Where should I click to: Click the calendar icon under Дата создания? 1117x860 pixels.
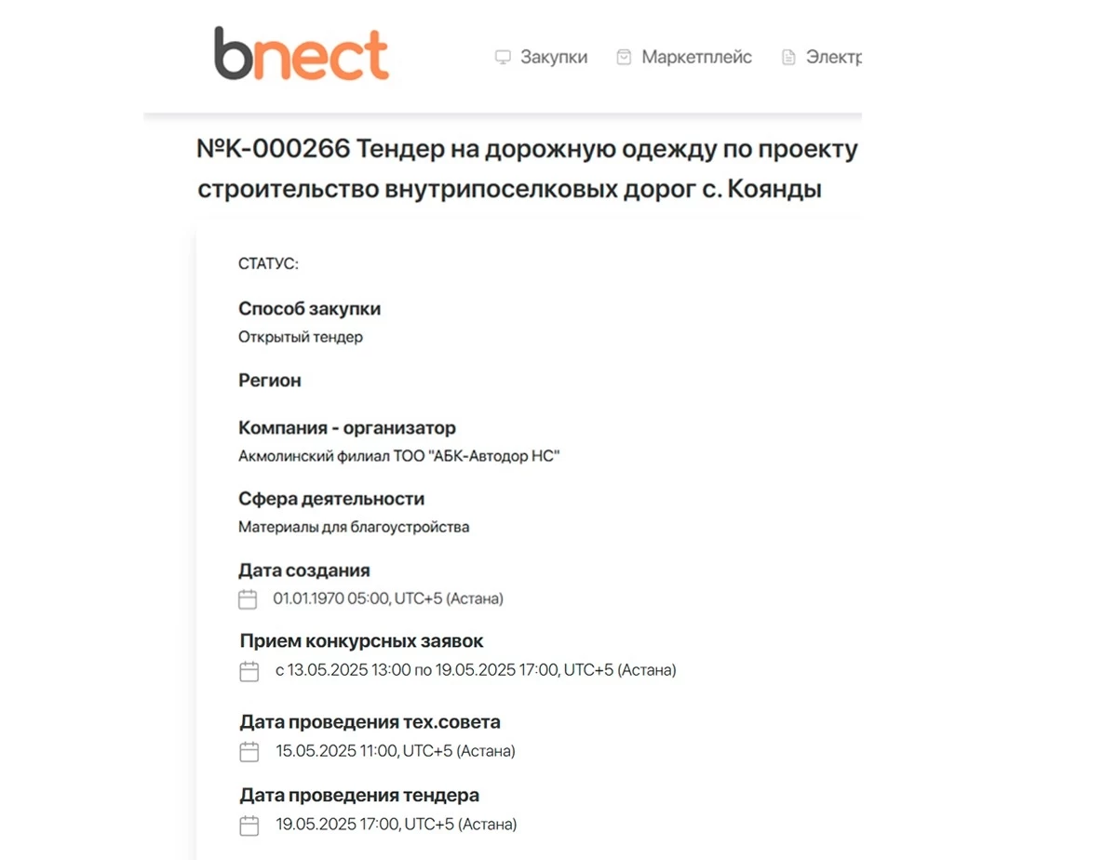[x=248, y=599]
